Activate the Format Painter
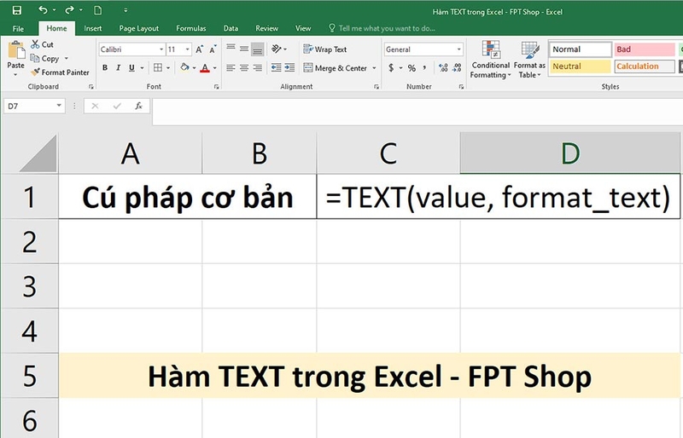This screenshot has height=438, width=683. (x=60, y=72)
